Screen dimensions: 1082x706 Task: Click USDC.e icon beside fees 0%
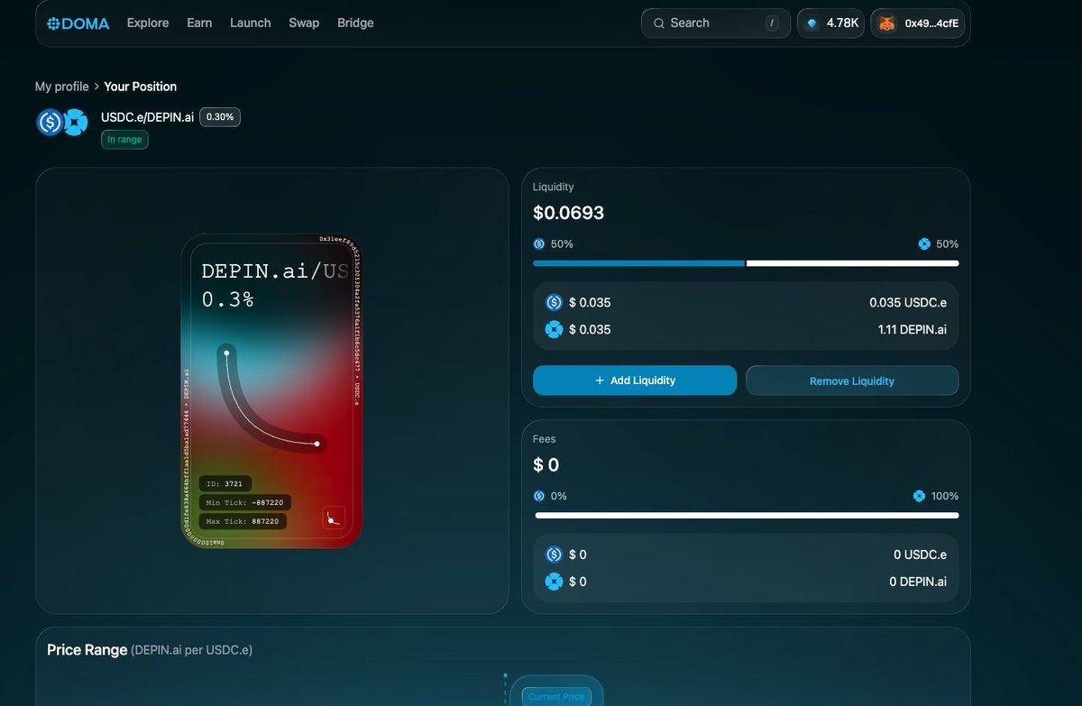click(539, 496)
